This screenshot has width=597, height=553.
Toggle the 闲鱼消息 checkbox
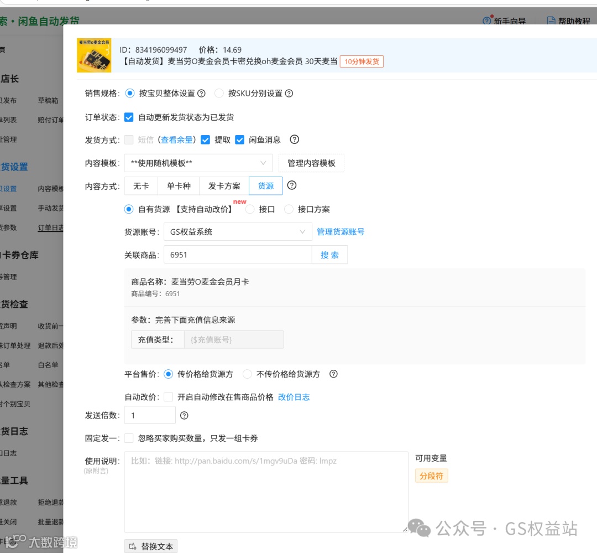(239, 140)
